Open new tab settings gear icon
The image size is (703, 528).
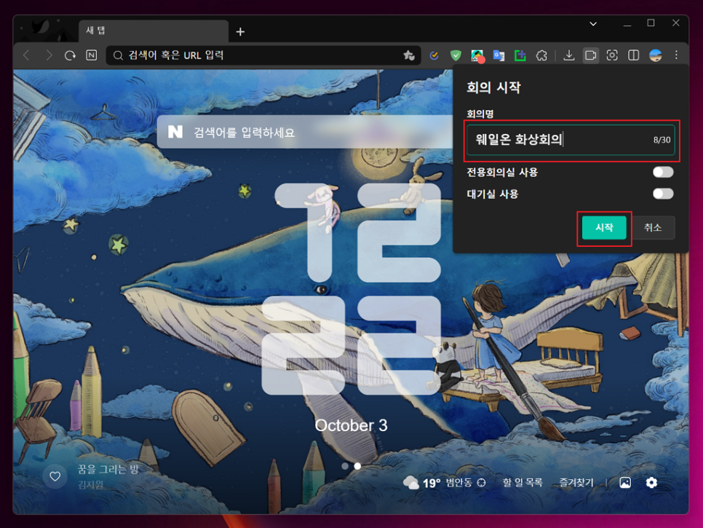tap(651, 483)
